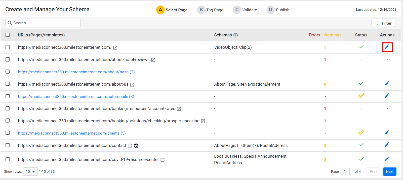Click green status checkmark in about-us row
403x180 pixels.
[361, 83]
